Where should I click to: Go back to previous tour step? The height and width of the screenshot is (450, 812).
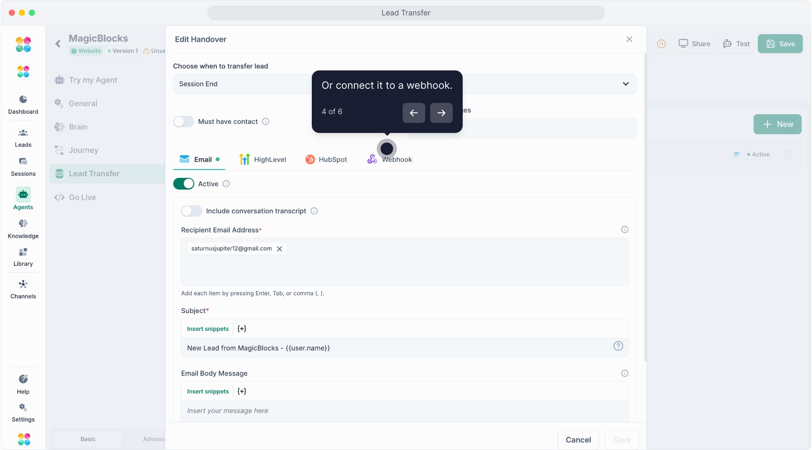414,113
